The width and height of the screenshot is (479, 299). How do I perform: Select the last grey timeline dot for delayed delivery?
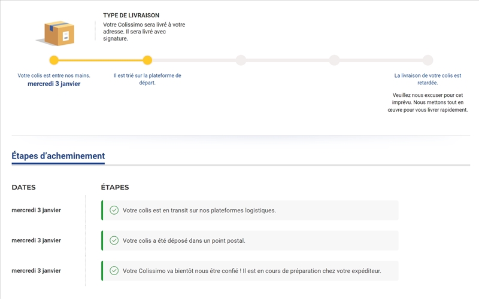(428, 60)
